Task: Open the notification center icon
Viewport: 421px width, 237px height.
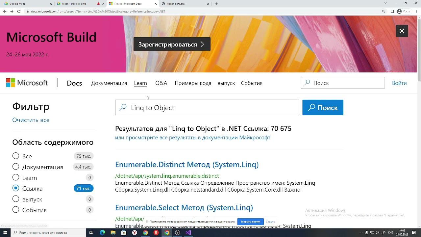Action: (x=414, y=233)
